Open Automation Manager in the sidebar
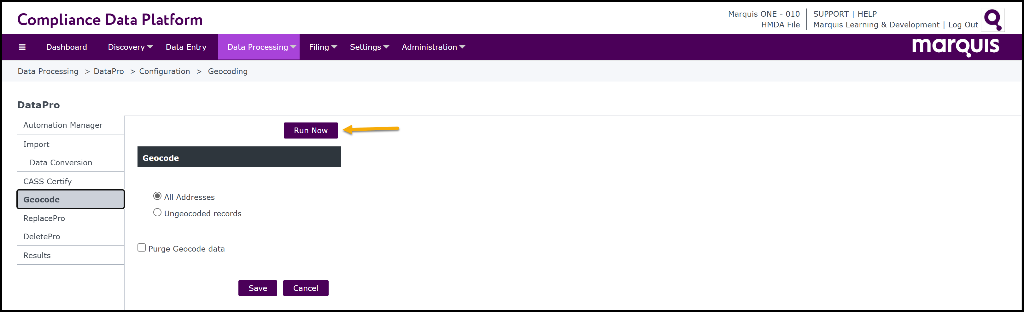The height and width of the screenshot is (312, 1024). [63, 125]
